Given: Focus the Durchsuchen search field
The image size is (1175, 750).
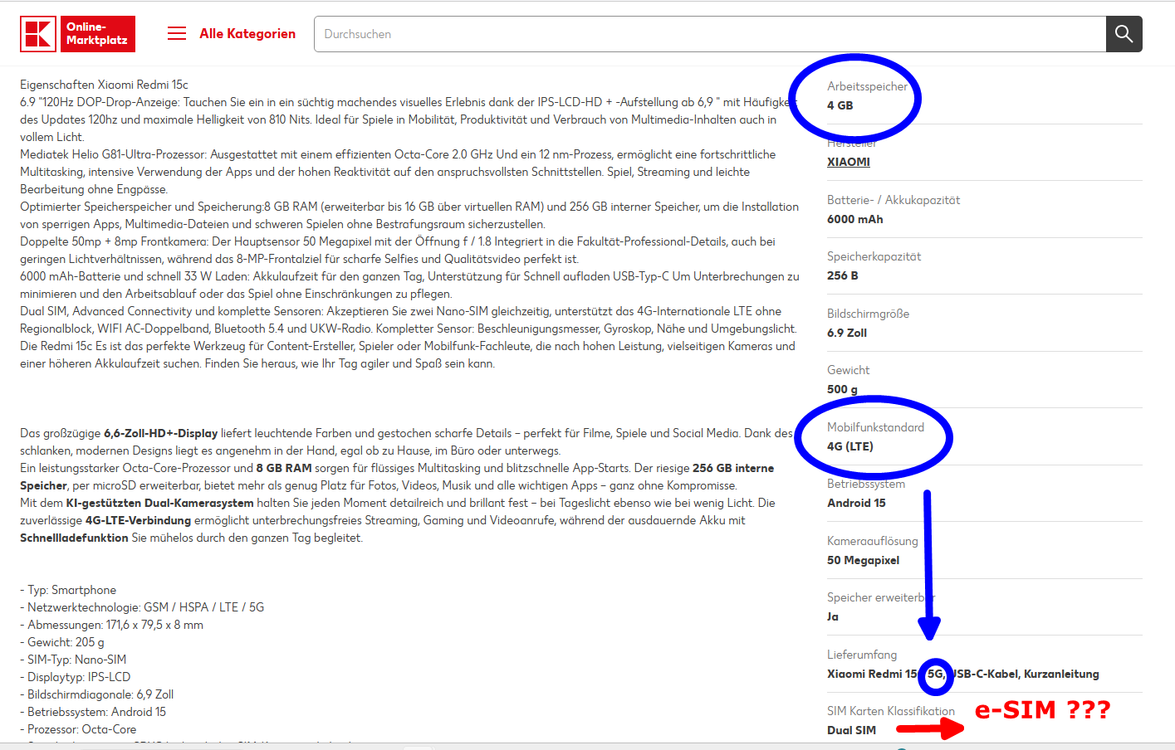Looking at the screenshot, I should pyautogui.click(x=710, y=34).
